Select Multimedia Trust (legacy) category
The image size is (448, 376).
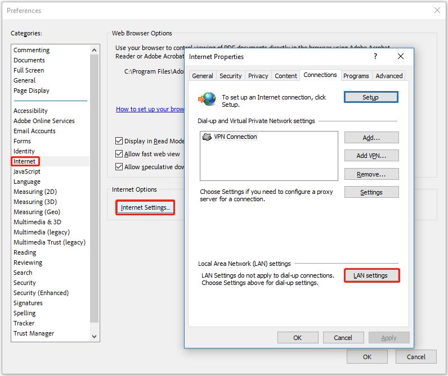pyautogui.click(x=50, y=242)
